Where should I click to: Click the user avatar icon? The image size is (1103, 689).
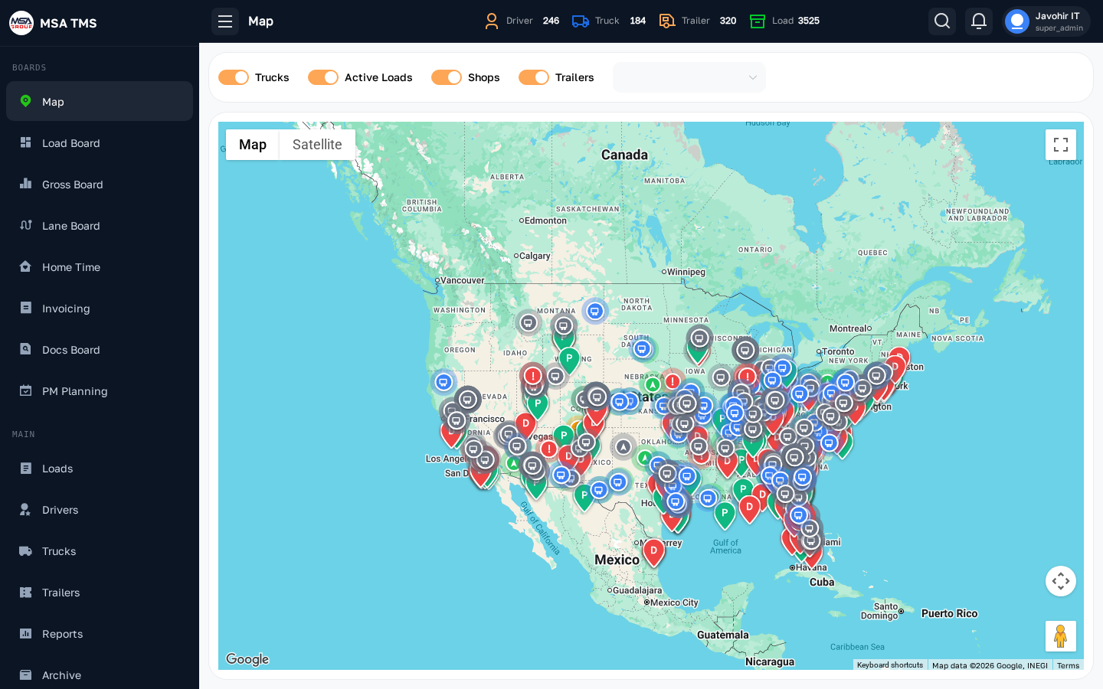(x=1017, y=21)
